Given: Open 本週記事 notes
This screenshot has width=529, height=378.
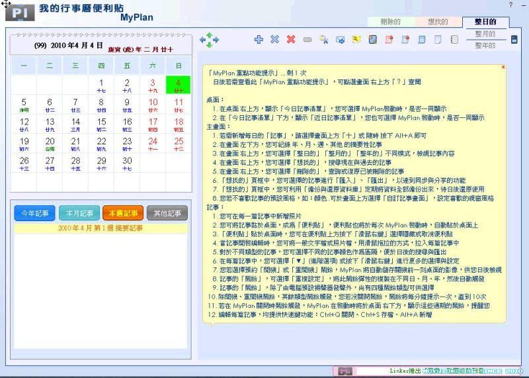Looking at the screenshot, I should (123, 213).
